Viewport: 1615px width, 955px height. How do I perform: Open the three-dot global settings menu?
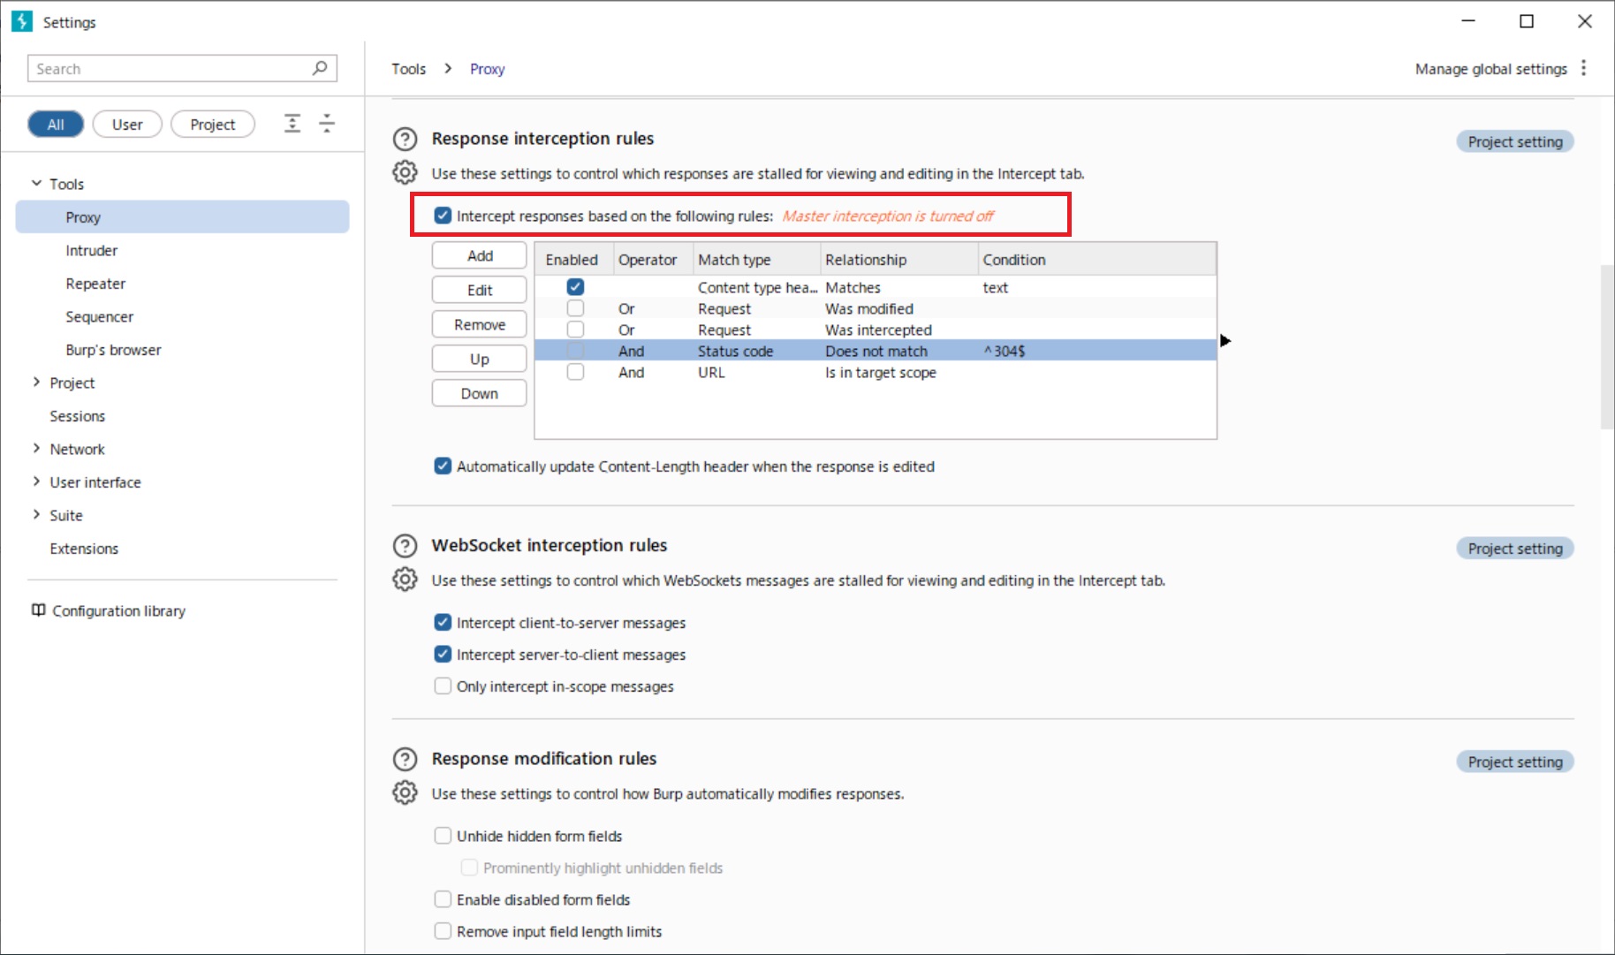[1583, 68]
